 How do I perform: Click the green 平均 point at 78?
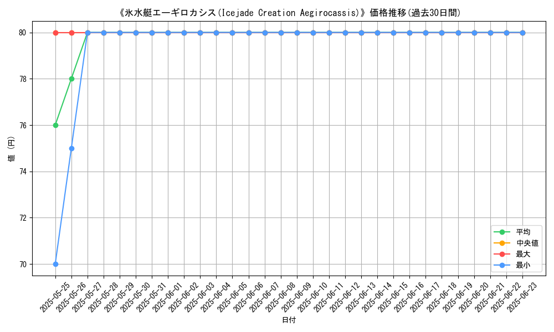(x=71, y=79)
